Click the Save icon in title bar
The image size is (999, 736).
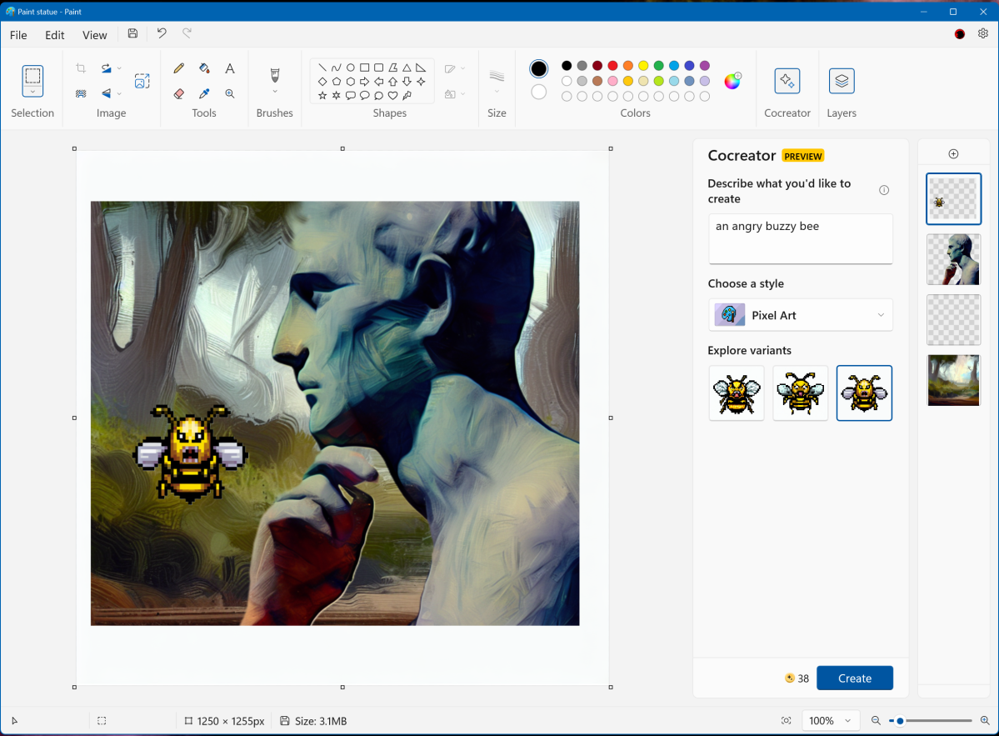click(x=132, y=34)
